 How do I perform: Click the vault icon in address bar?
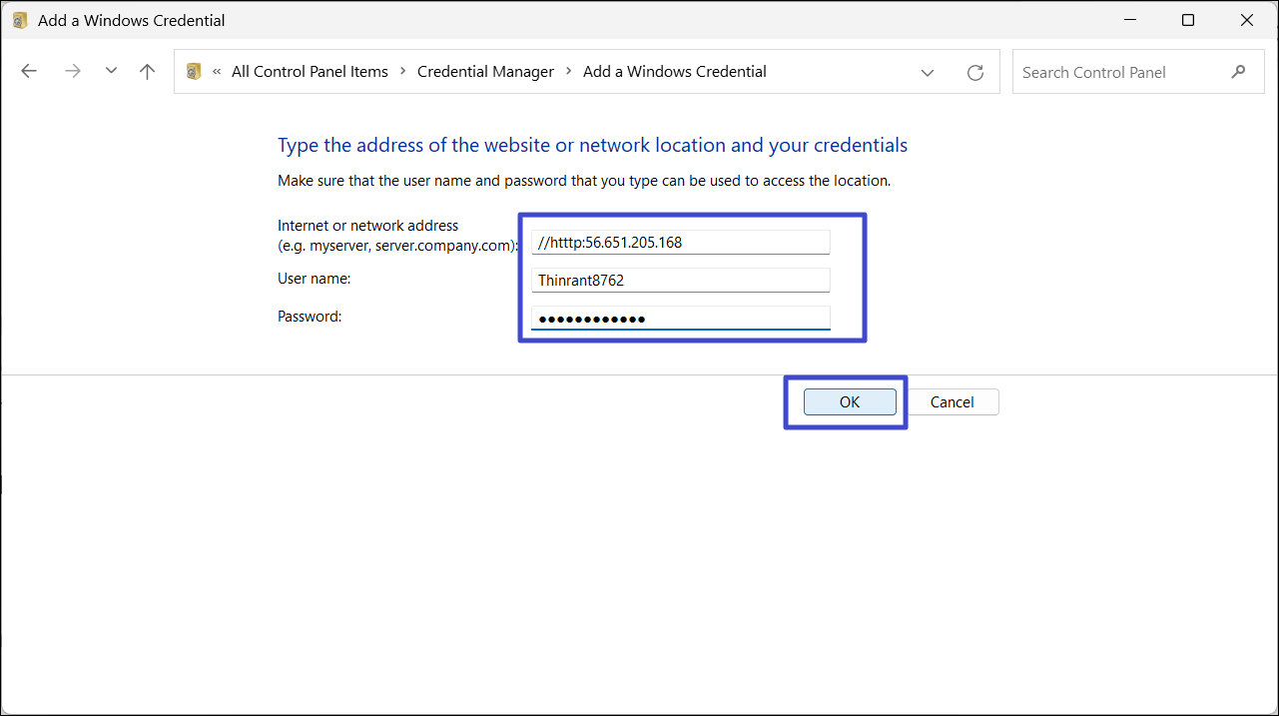tap(194, 72)
